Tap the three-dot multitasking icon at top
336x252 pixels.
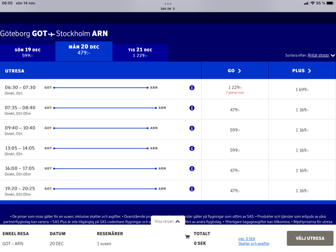[x=168, y=4]
